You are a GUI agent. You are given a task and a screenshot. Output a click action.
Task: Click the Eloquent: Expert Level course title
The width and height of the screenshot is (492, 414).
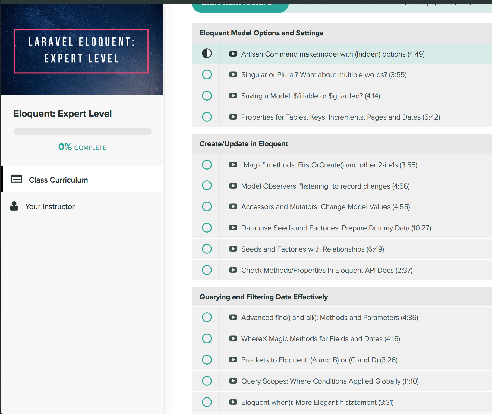pyautogui.click(x=62, y=114)
